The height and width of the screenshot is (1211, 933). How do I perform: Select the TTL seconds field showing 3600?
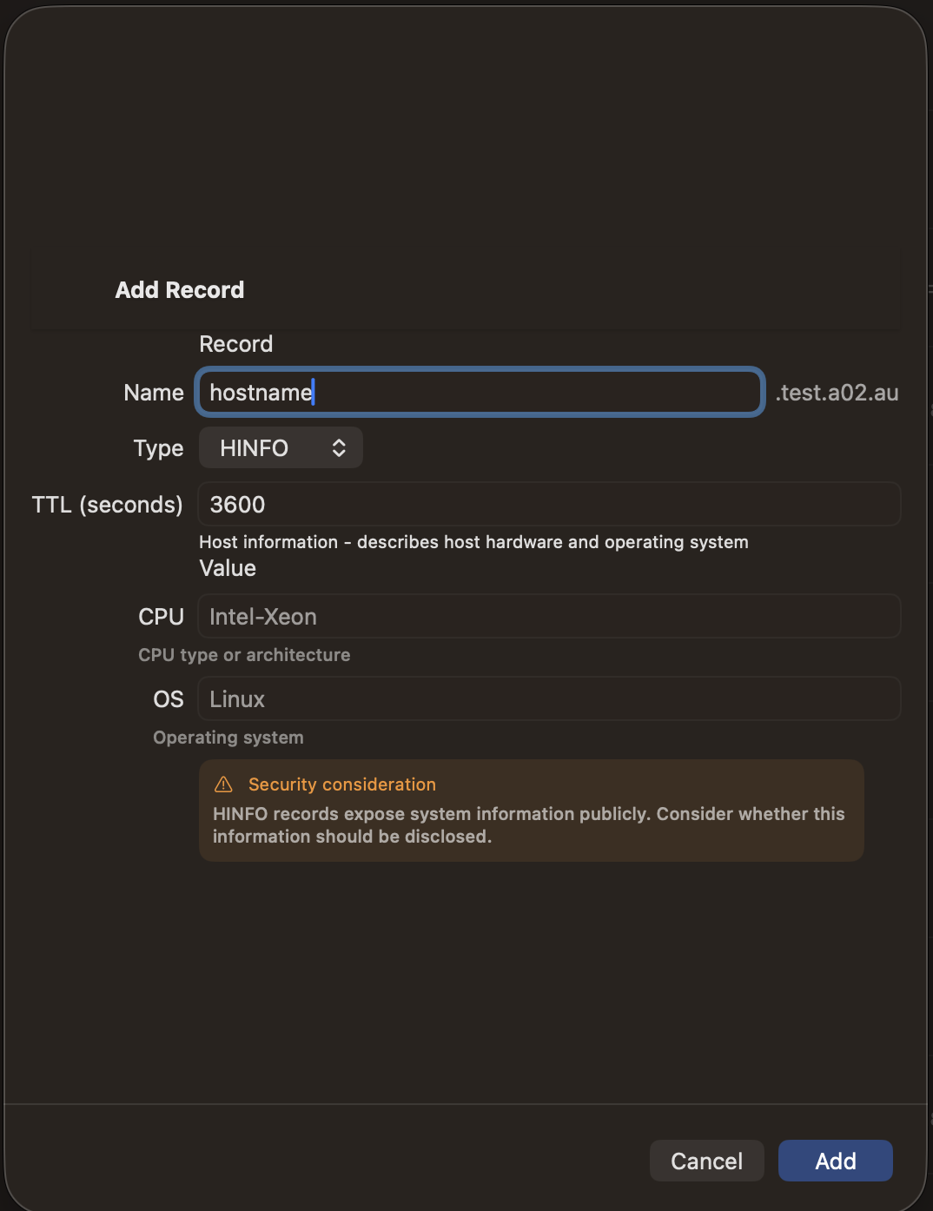(549, 504)
